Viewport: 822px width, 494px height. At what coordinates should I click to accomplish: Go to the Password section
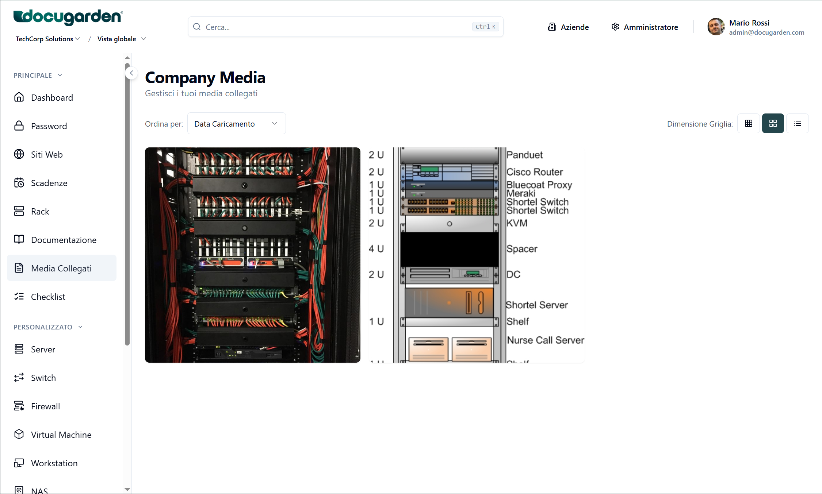pyautogui.click(x=62, y=126)
